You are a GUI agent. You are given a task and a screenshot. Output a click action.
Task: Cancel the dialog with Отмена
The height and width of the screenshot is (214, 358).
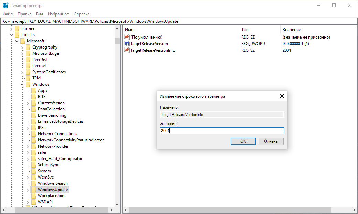271,141
